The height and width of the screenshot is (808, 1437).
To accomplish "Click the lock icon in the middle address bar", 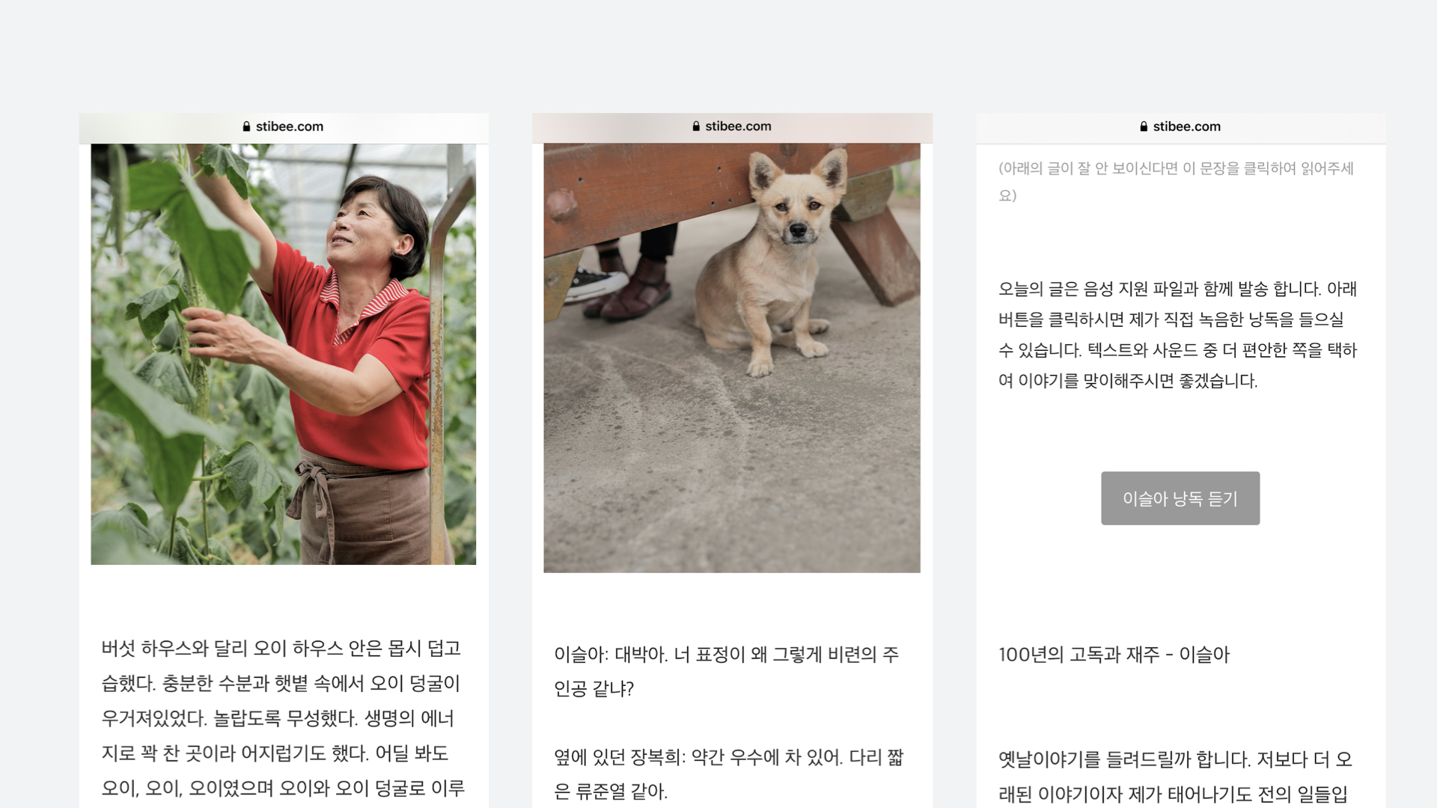I will pos(696,126).
